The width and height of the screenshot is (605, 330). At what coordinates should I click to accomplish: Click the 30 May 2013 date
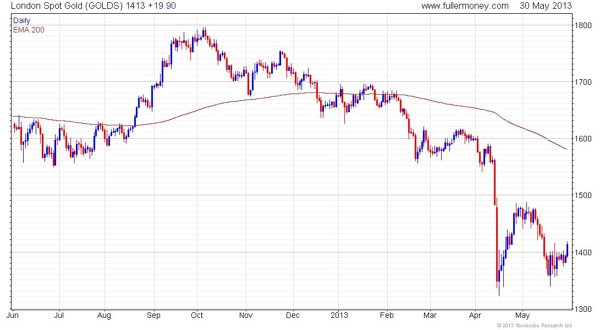tap(546, 6)
